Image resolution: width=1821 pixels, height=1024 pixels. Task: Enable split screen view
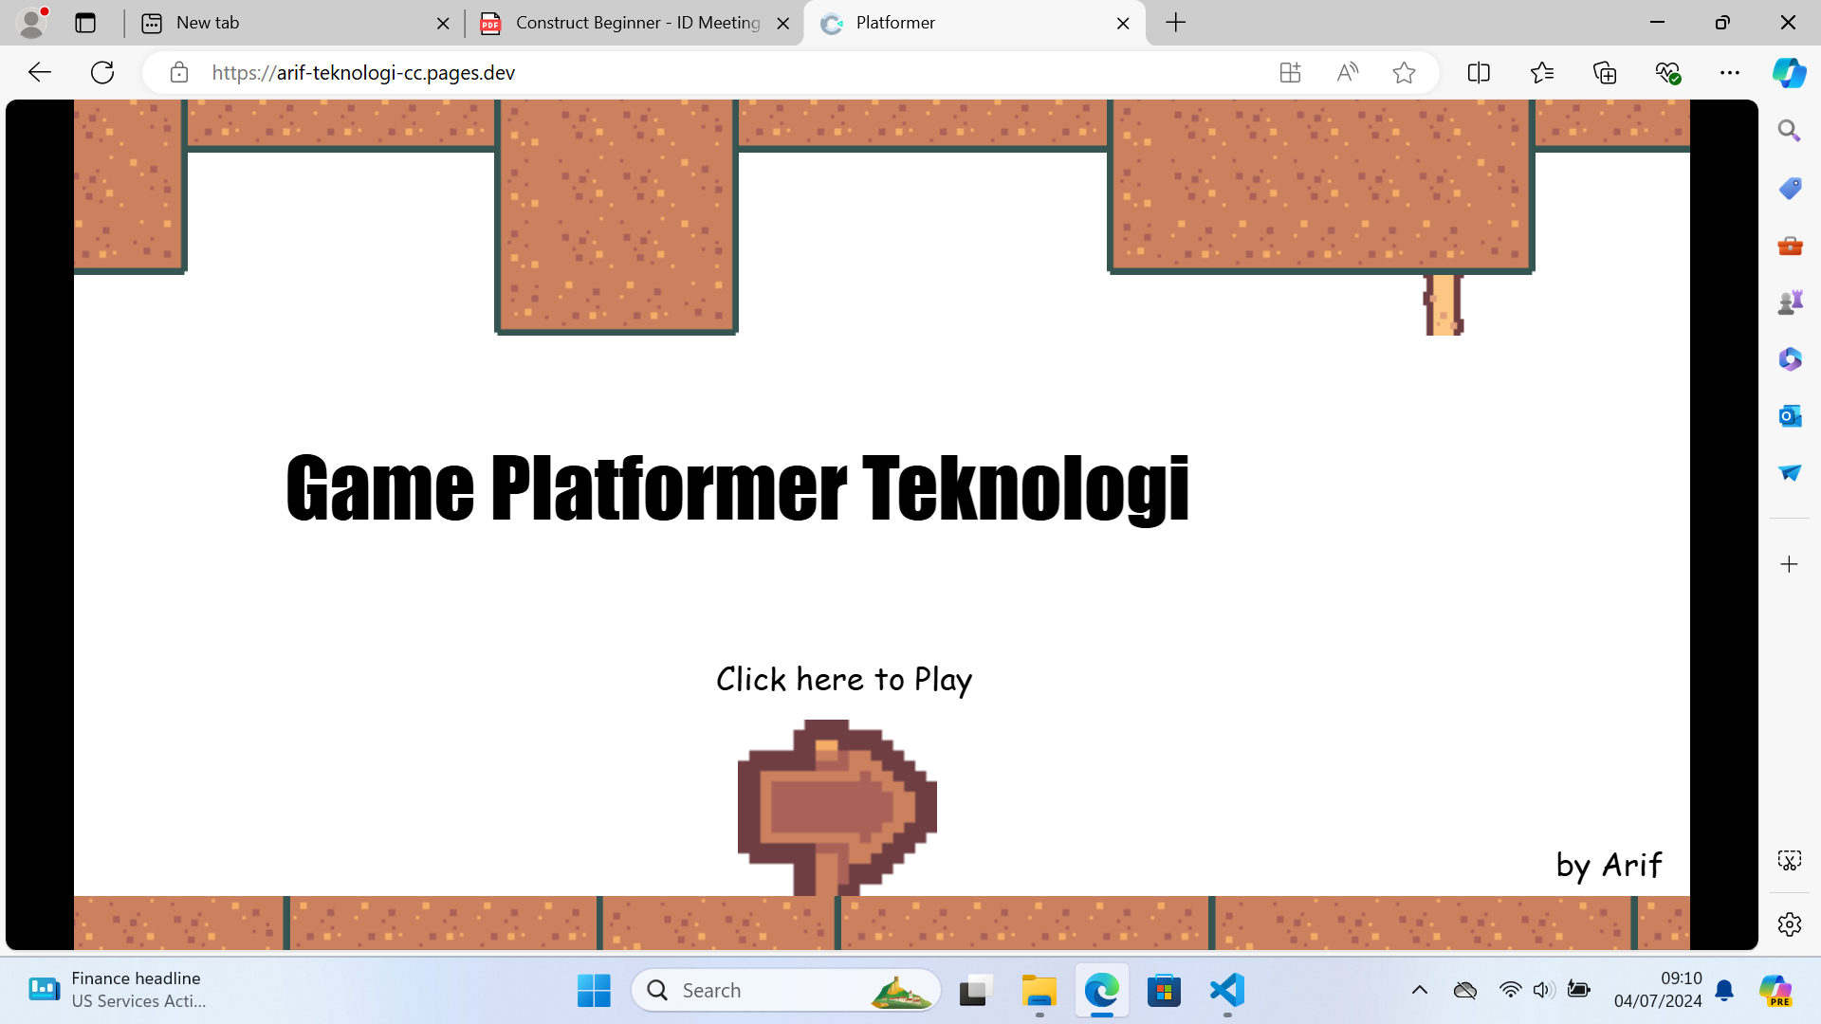pos(1479,72)
